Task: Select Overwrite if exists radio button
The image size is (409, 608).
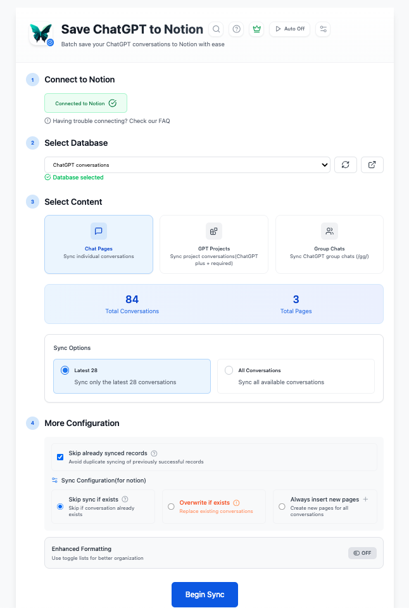Action: 171,507
